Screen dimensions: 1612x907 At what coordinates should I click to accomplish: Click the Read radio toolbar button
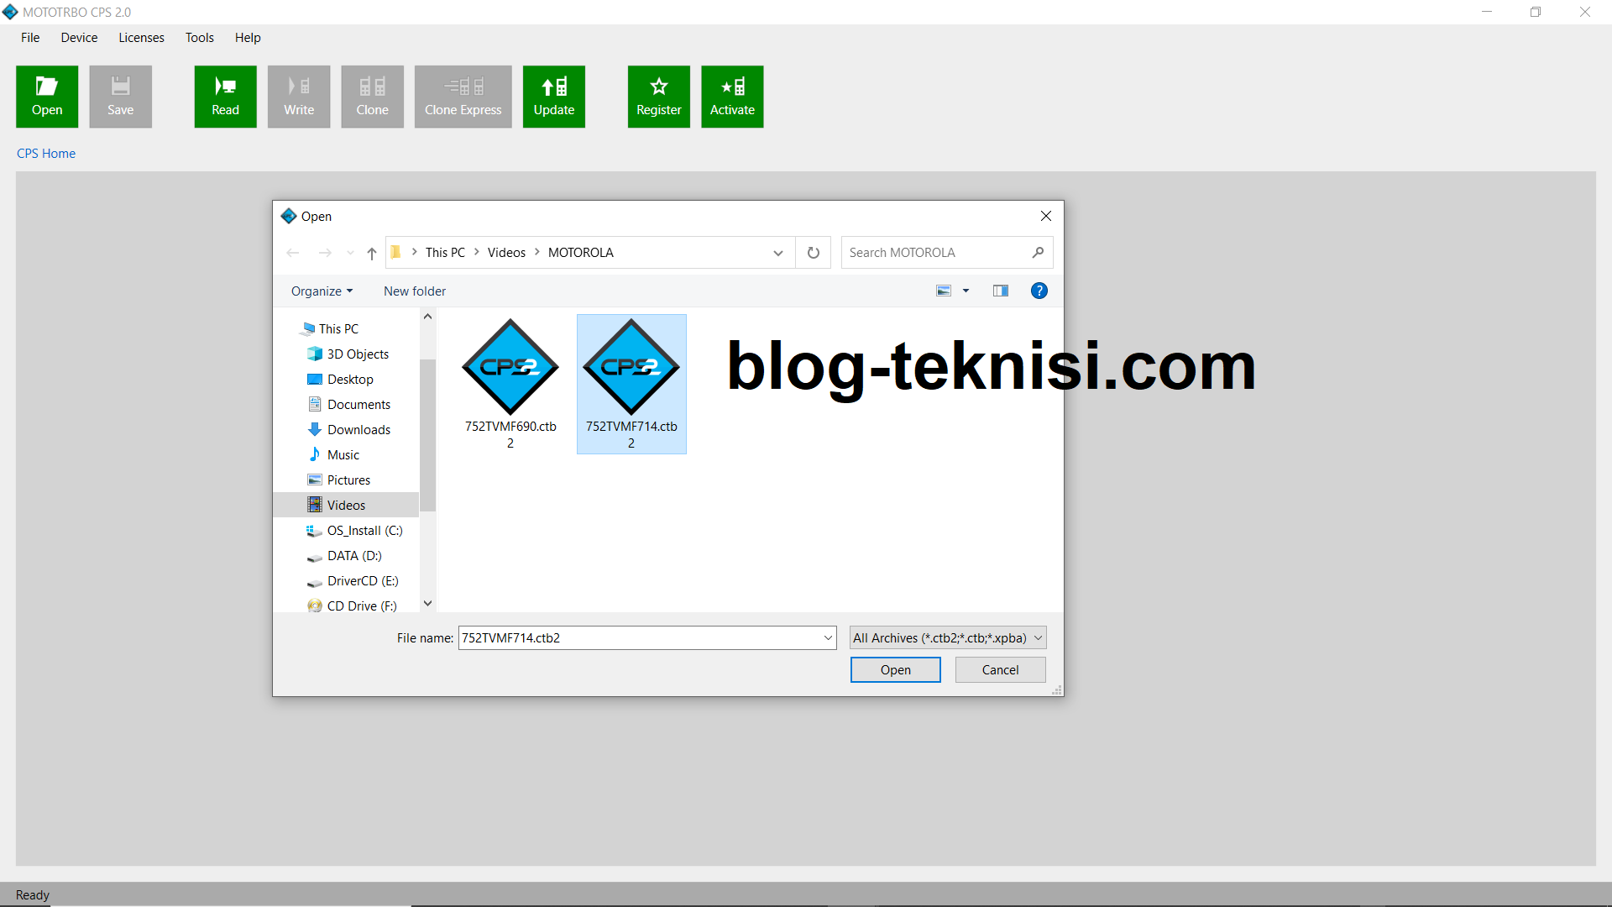(x=225, y=97)
